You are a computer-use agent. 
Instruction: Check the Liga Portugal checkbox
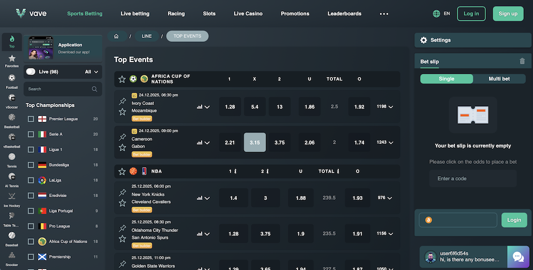pos(31,211)
